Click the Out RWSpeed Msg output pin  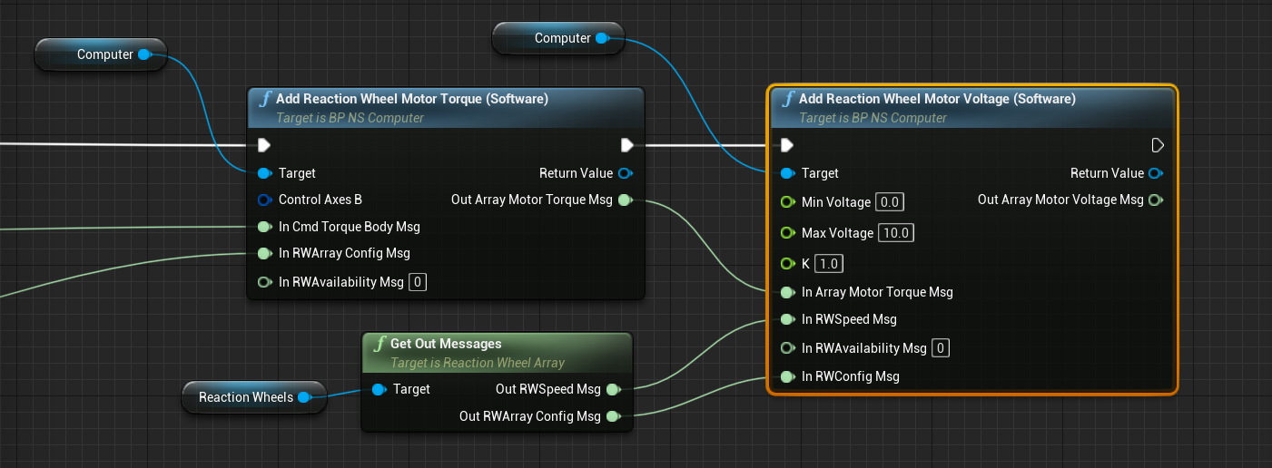pos(613,389)
